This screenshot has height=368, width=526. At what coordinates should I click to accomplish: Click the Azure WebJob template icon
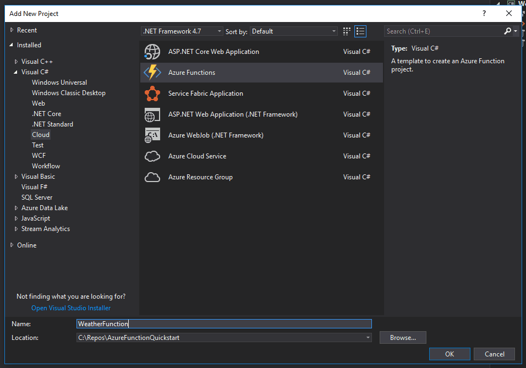tap(152, 135)
